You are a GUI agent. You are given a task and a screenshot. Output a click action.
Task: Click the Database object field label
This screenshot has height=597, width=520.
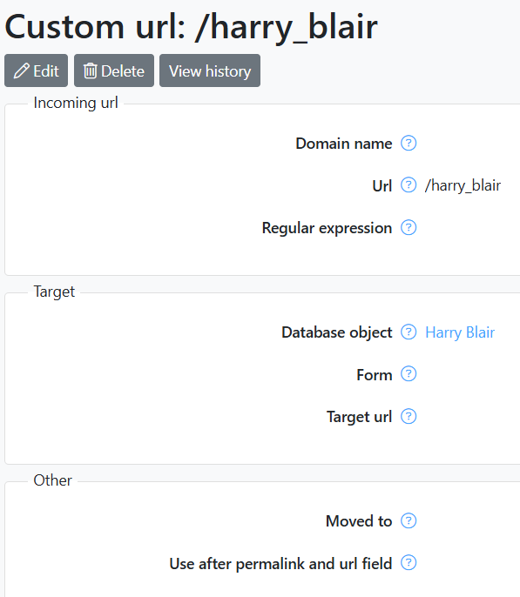pyautogui.click(x=337, y=332)
